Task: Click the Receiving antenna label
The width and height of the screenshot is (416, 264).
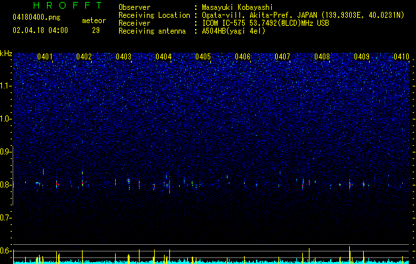Action: tap(152, 31)
